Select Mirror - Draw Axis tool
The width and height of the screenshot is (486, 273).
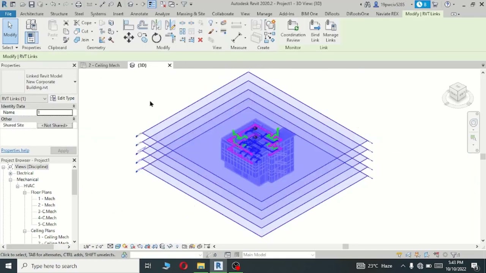click(x=170, y=25)
